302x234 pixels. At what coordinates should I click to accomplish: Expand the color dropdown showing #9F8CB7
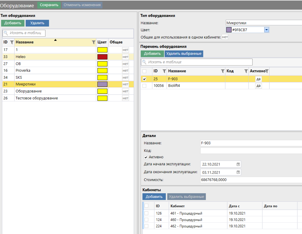[267, 30]
